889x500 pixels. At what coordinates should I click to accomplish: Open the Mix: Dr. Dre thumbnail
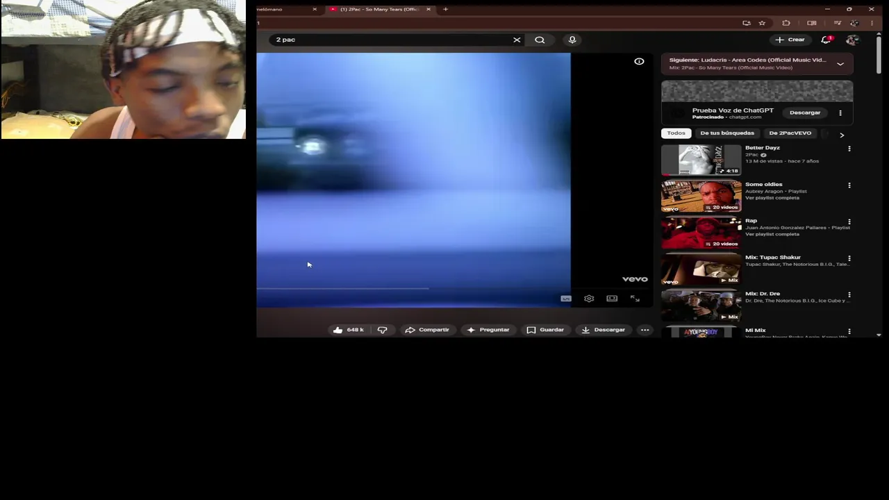click(701, 305)
